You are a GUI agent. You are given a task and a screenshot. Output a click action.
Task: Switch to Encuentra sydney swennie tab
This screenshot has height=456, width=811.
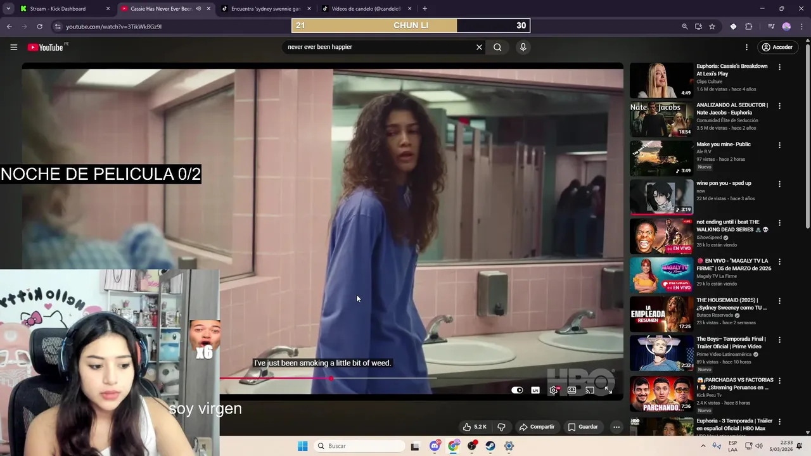tap(265, 8)
